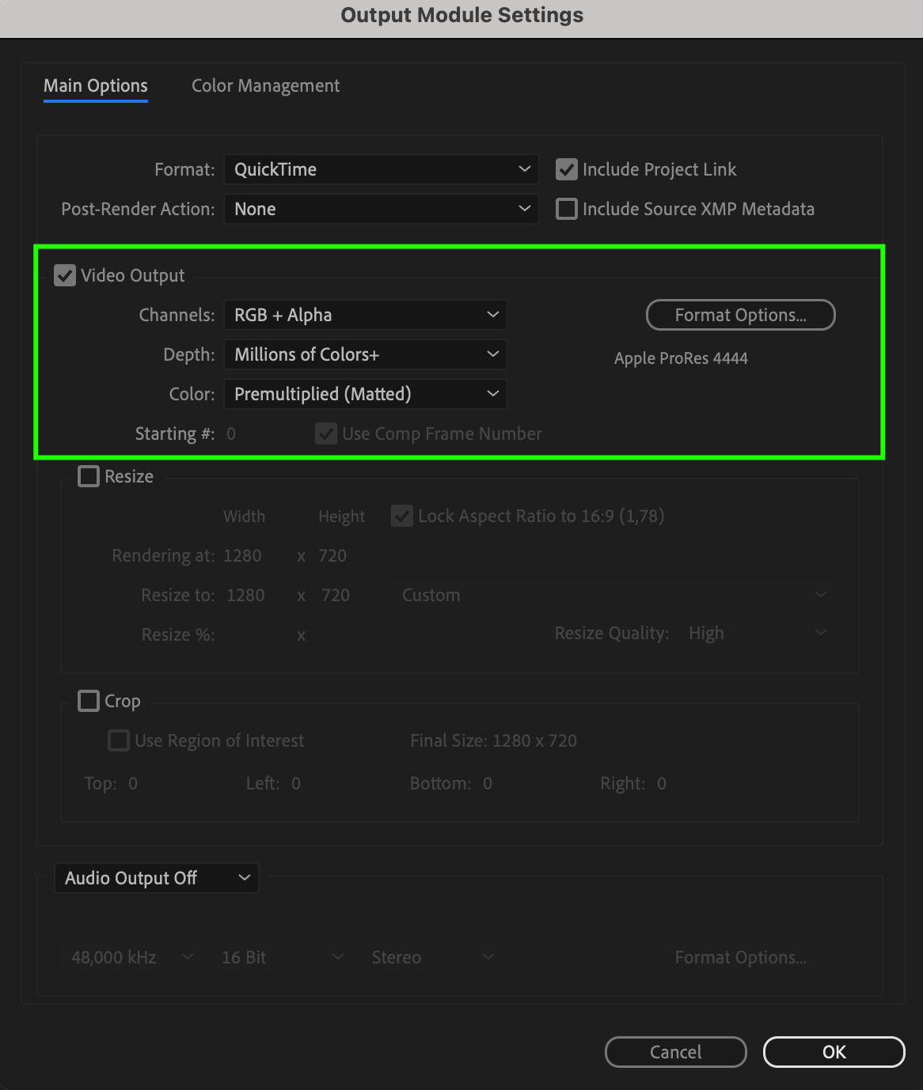Open the Audio Output Off dropdown

[156, 878]
